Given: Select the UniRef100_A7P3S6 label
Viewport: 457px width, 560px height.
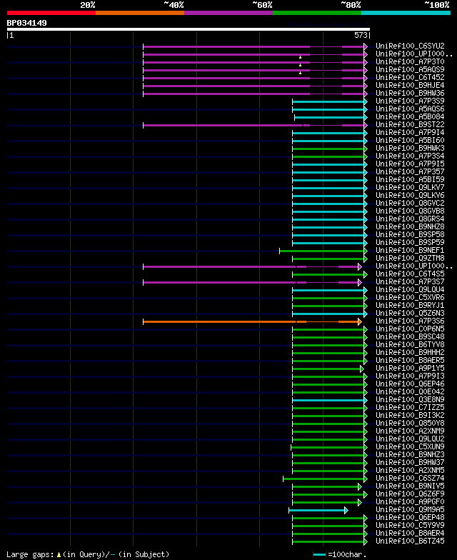Looking at the screenshot, I should [x=410, y=321].
